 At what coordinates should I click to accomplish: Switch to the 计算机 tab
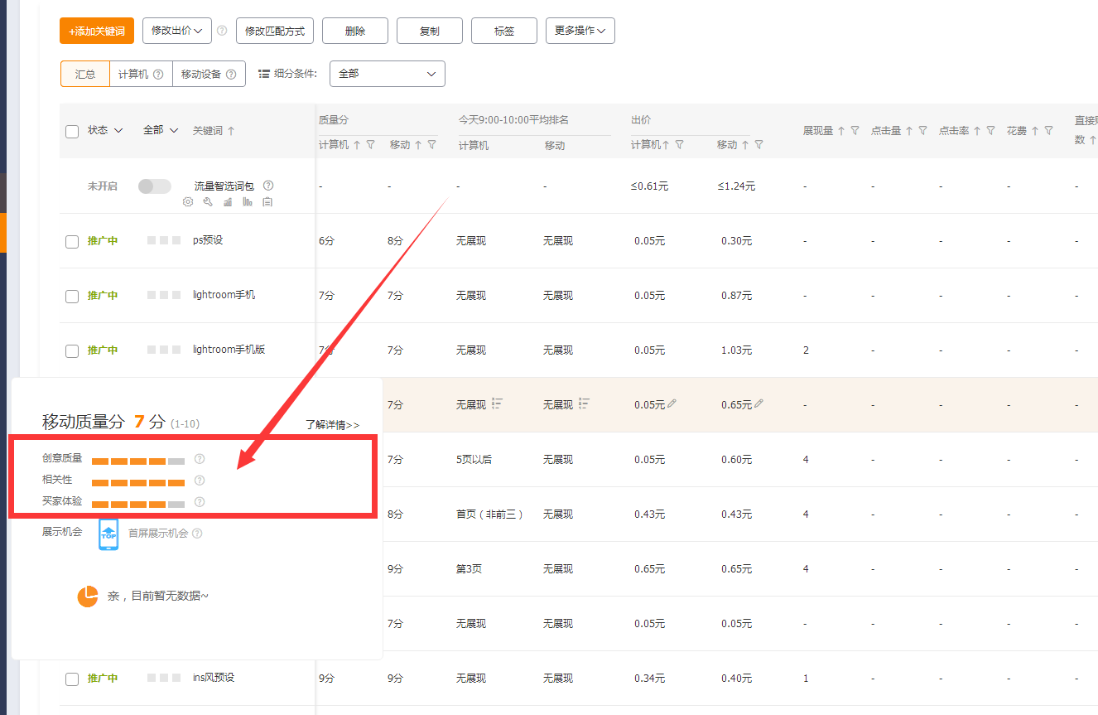tap(141, 74)
